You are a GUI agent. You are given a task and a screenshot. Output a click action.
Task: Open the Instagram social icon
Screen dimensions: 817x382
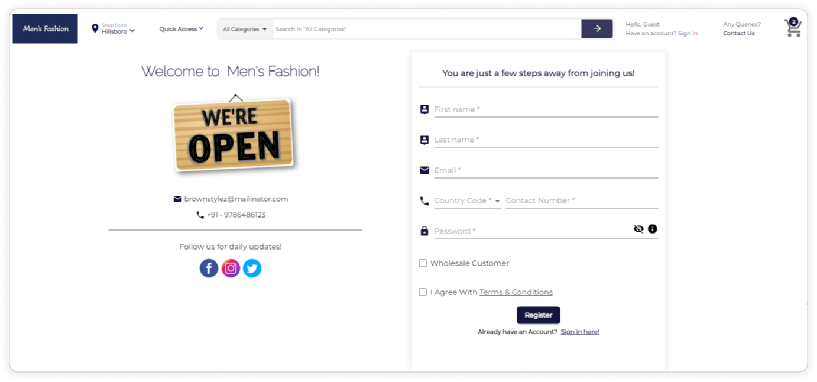tap(231, 268)
